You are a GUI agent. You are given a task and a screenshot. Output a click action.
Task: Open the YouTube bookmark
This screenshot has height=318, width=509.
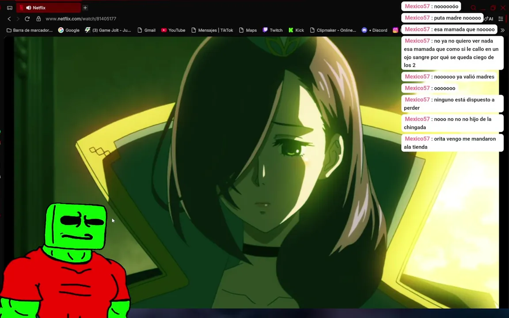173,30
